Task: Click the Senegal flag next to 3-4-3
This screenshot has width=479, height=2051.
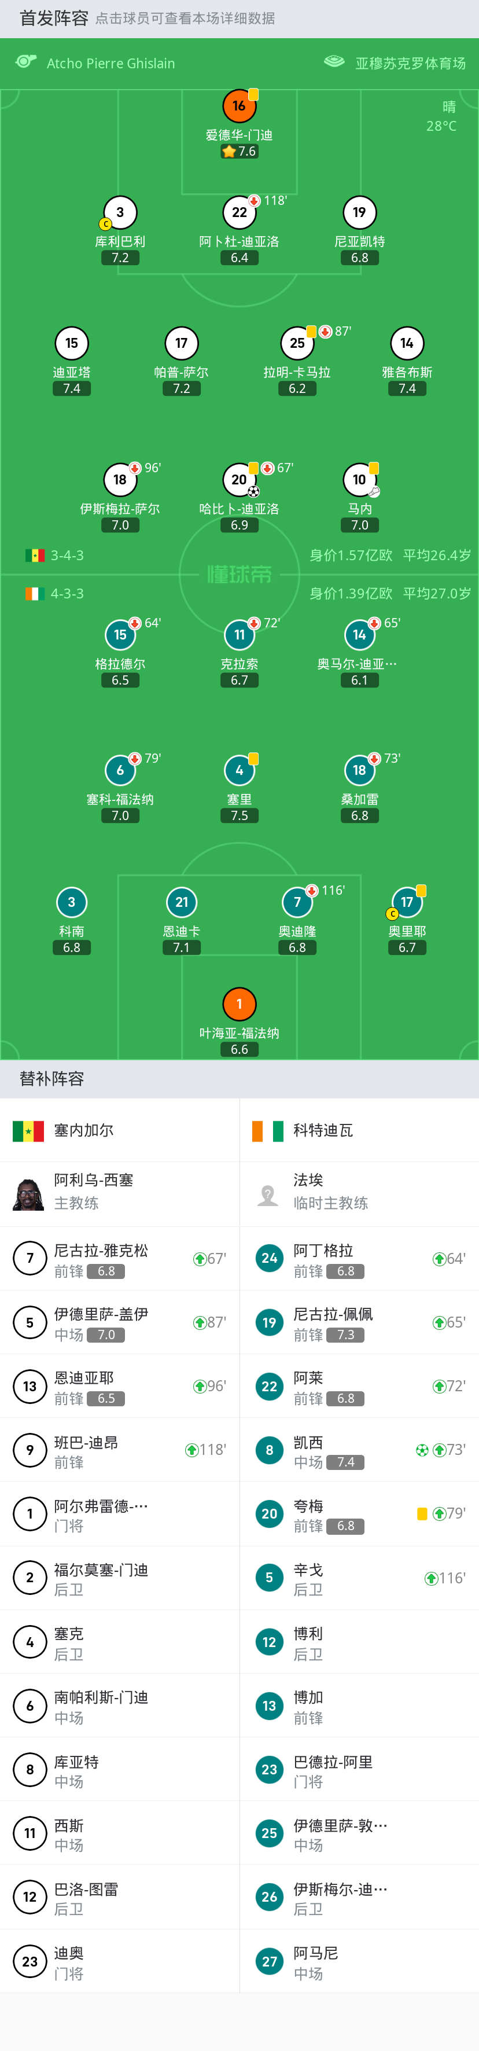Action: click(x=35, y=555)
